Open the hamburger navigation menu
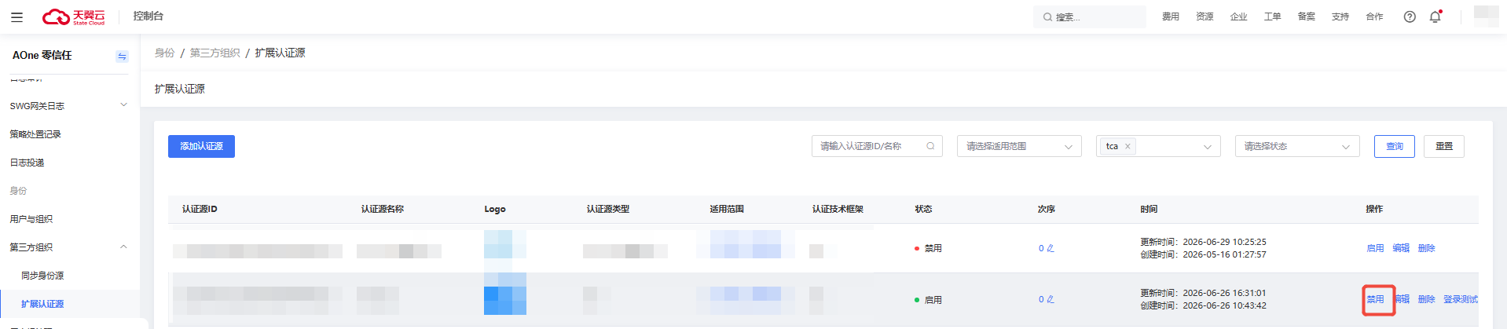This screenshot has height=329, width=1507. click(x=16, y=16)
